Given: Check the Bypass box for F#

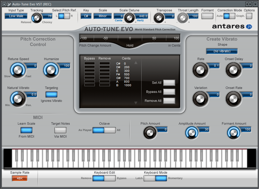Looking at the screenshot, I should tap(89, 74).
